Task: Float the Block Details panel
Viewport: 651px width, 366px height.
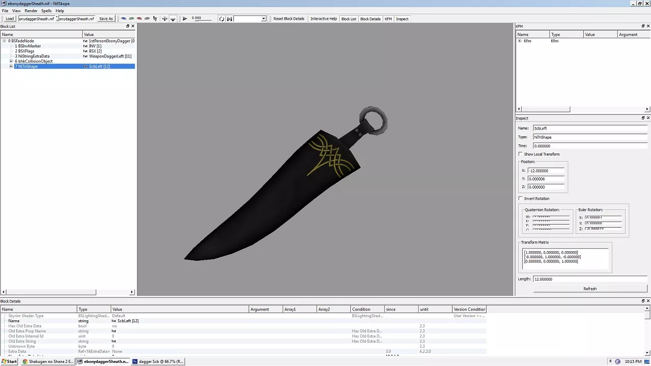Action: click(x=643, y=301)
